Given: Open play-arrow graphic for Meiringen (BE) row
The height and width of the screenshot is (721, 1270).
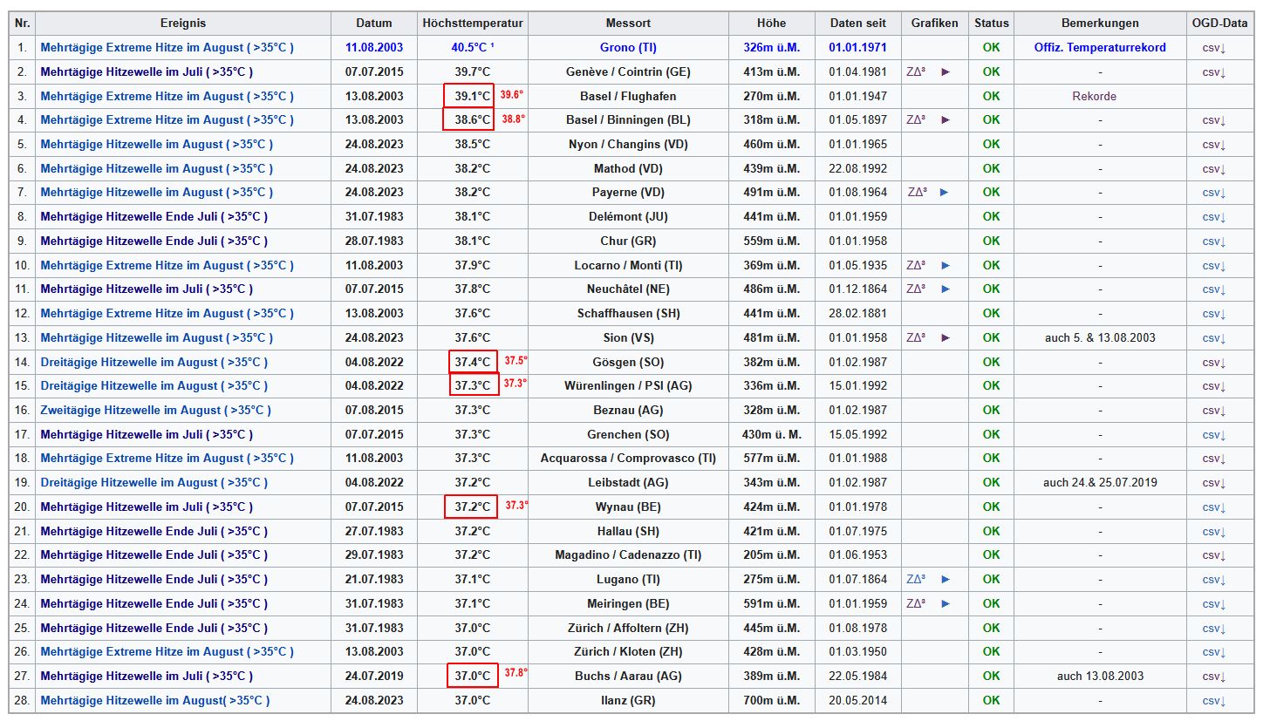Looking at the screenshot, I should click(946, 603).
